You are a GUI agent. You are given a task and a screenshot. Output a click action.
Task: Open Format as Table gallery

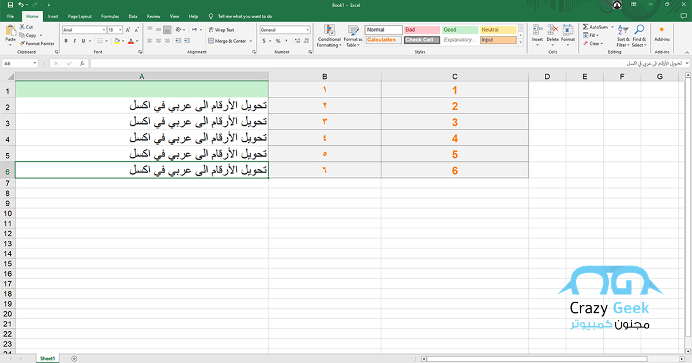coord(353,36)
